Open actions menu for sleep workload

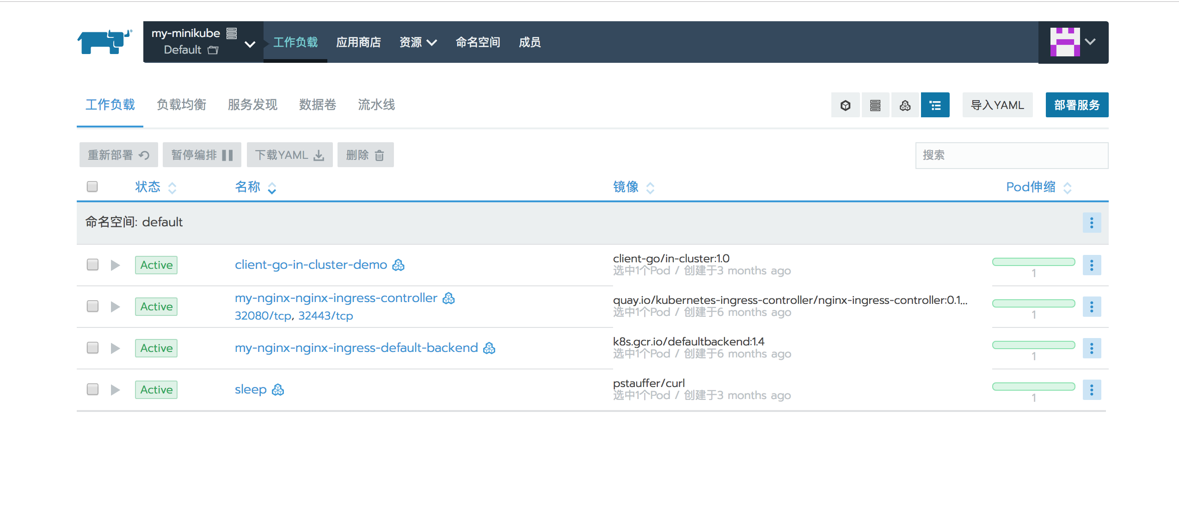coord(1091,390)
